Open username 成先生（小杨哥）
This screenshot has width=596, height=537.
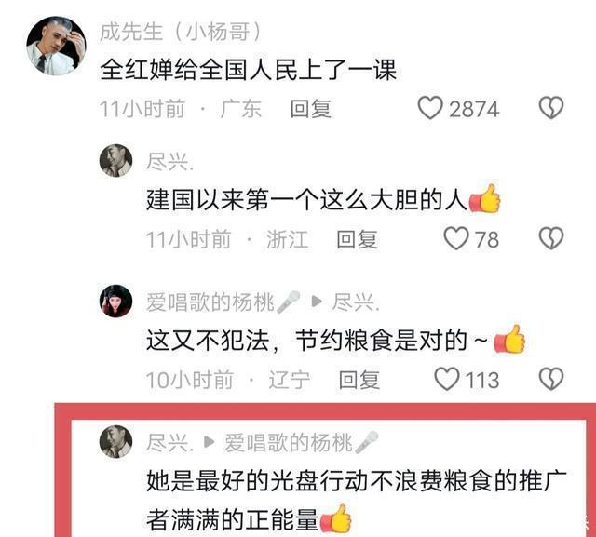coord(181,32)
